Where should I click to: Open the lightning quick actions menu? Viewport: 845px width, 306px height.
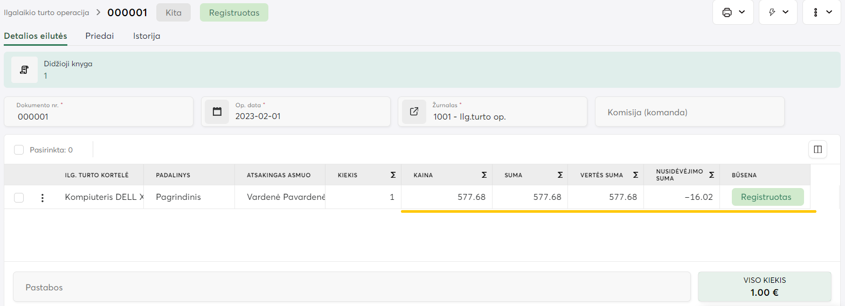coord(772,12)
